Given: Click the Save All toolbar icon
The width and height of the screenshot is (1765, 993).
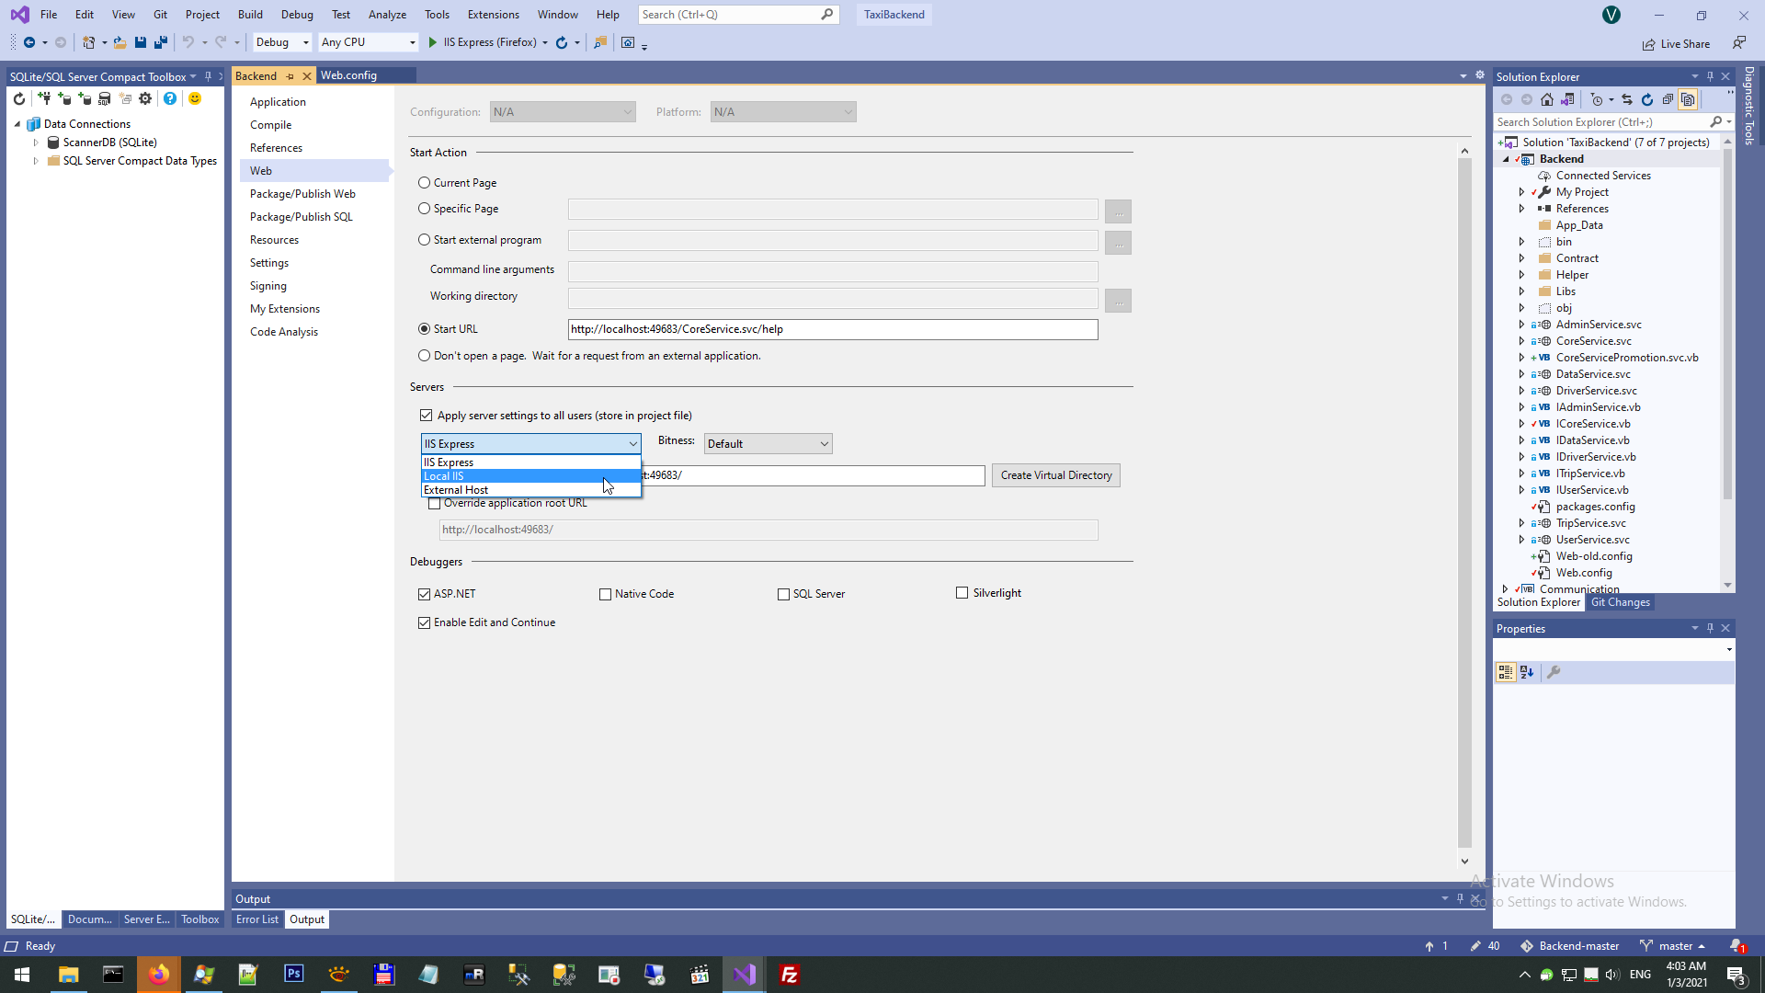Looking at the screenshot, I should (x=161, y=42).
